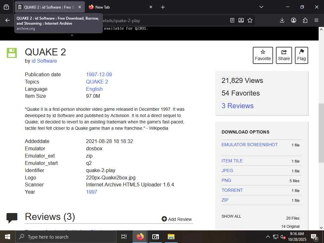This screenshot has width=324, height=243.
Task: Open Windows Start menu
Action: tap(8, 237)
